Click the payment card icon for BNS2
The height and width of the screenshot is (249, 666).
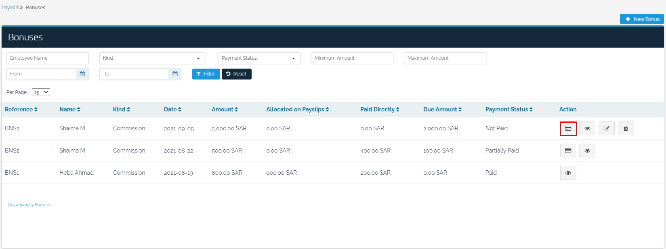(568, 151)
